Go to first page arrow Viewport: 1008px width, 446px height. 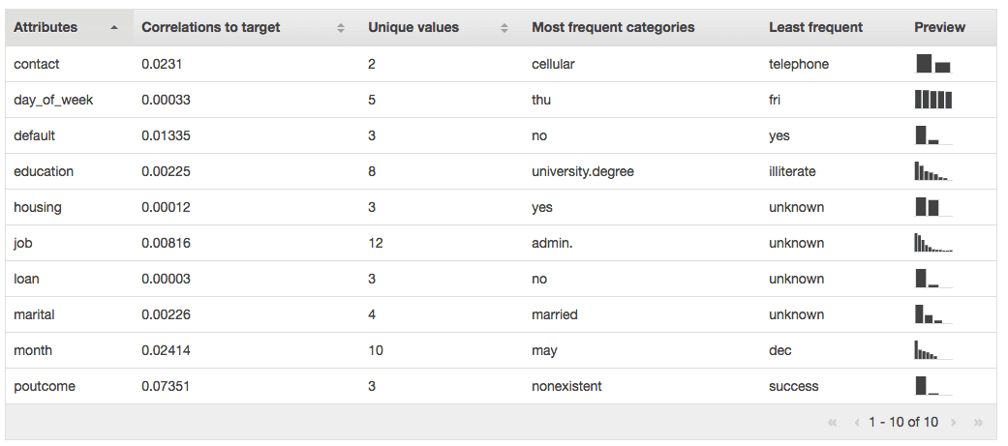[x=833, y=422]
